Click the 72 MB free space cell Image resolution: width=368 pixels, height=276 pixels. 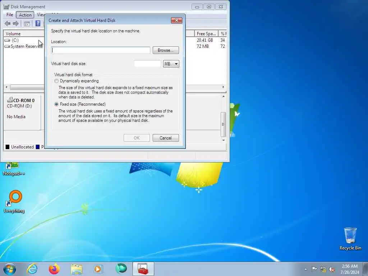203,46
